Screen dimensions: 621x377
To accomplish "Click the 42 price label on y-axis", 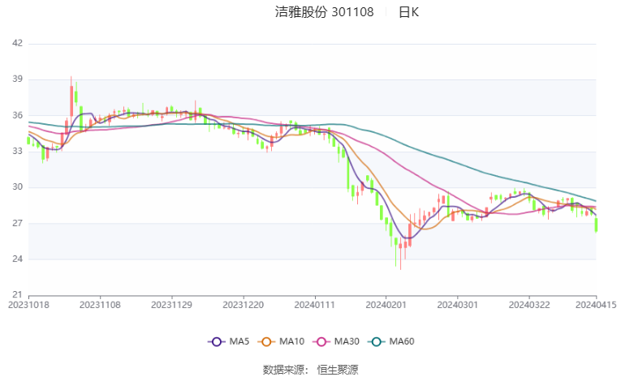I will tap(16, 44).
